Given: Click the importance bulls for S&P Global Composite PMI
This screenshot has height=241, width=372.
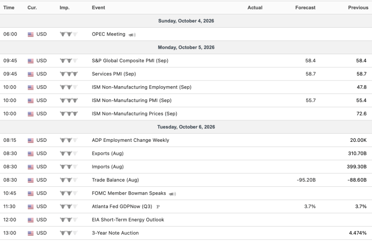Looking at the screenshot, I should [69, 61].
